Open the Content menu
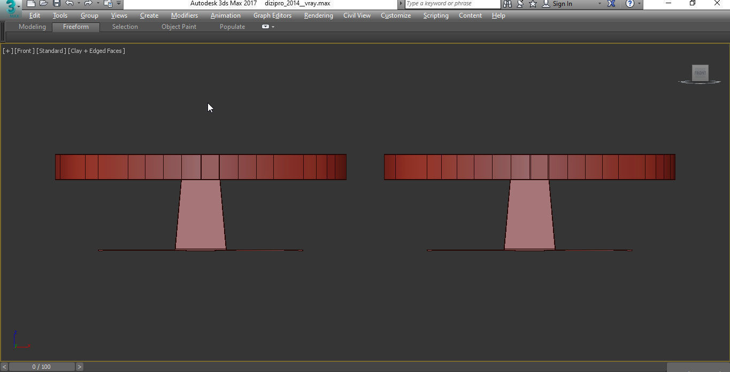Viewport: 730px width, 372px height. pyautogui.click(x=470, y=15)
